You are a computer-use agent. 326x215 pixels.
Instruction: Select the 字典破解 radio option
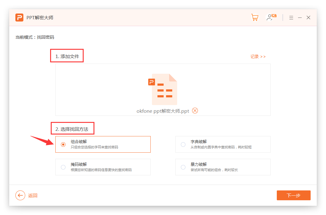click(x=183, y=144)
